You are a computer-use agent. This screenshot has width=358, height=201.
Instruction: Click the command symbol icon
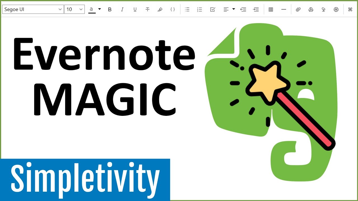pos(350,9)
